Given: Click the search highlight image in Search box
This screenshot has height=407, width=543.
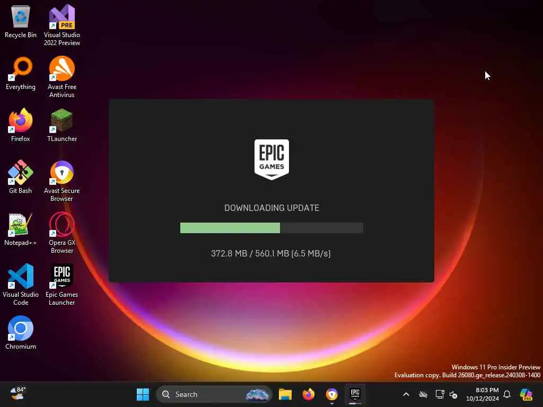Looking at the screenshot, I should pyautogui.click(x=257, y=394).
